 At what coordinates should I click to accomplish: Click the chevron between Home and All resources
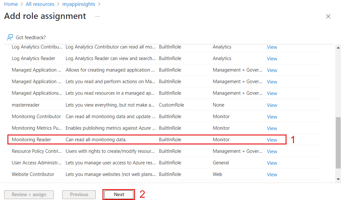coord(22,4)
